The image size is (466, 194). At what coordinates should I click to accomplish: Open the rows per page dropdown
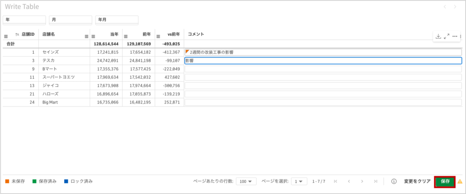[x=246, y=181]
